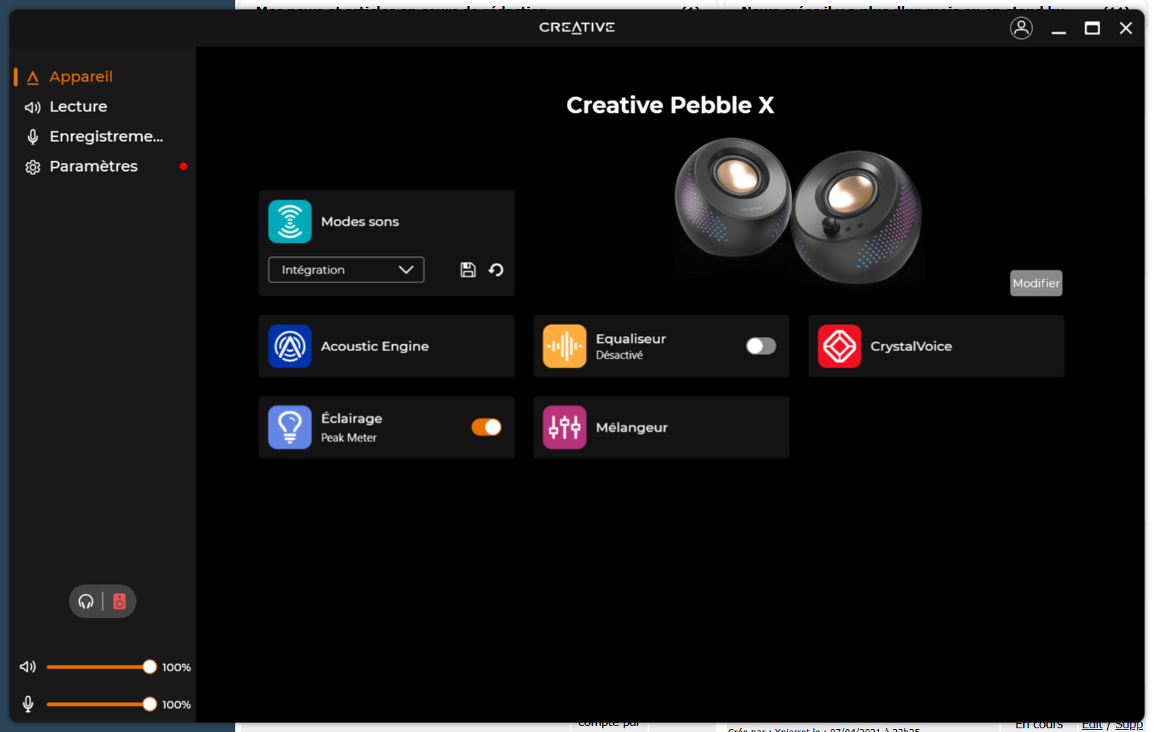Click the Creative Pebble X title

click(670, 105)
